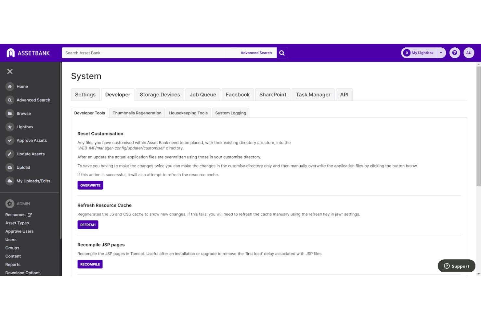This screenshot has height=320, width=481.
Task: Click the Advanced Search magnifier sidebar icon
Action: pos(10,100)
